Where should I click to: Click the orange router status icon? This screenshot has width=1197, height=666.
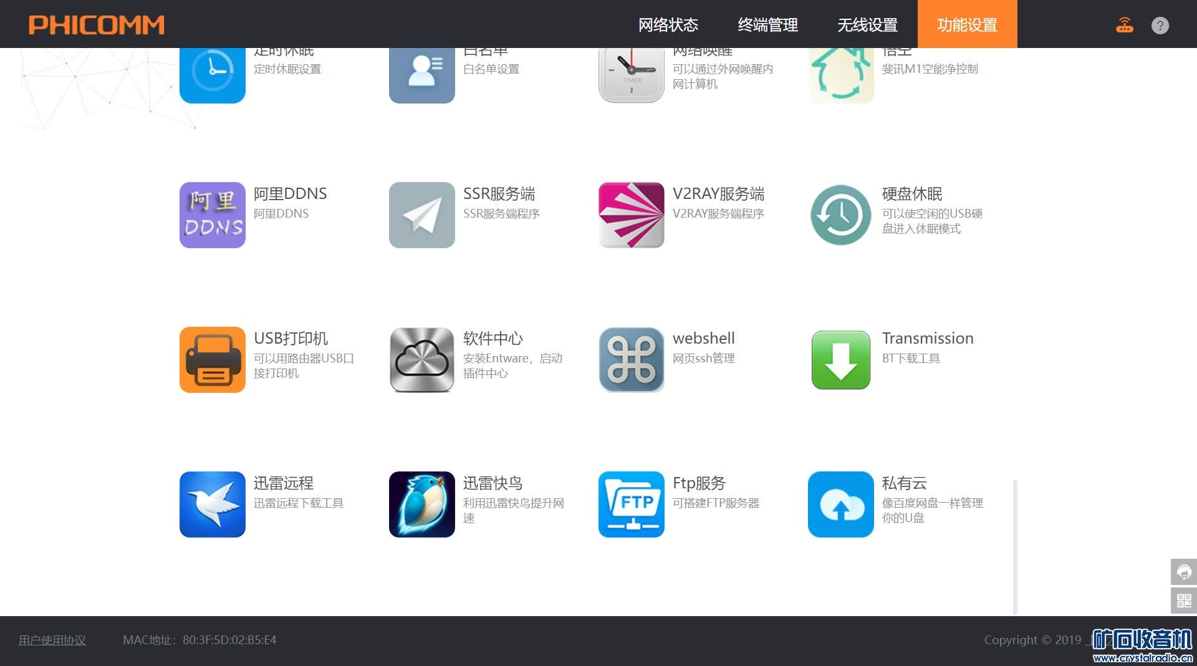coord(1125,25)
